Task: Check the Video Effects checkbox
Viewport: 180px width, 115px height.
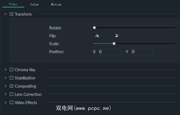Action: 11,103
